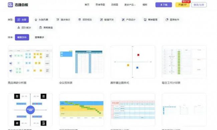Open the 圆形雷达图样式 template thumbnail
Viewport: 217px width, 130px height.
133,62
